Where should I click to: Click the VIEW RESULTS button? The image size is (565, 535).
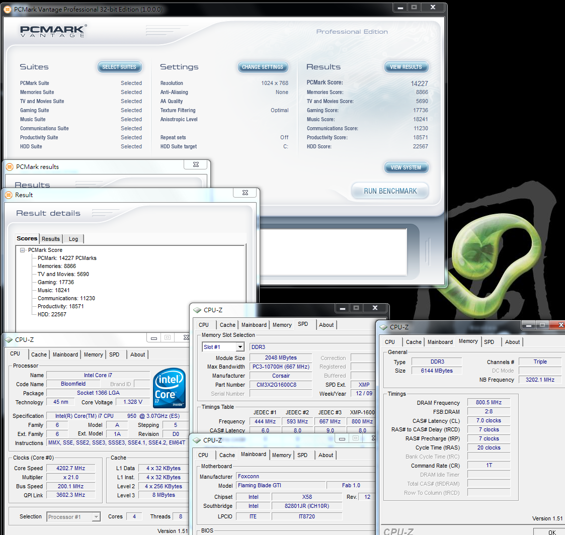point(406,67)
